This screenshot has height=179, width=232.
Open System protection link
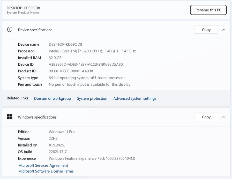point(92,99)
